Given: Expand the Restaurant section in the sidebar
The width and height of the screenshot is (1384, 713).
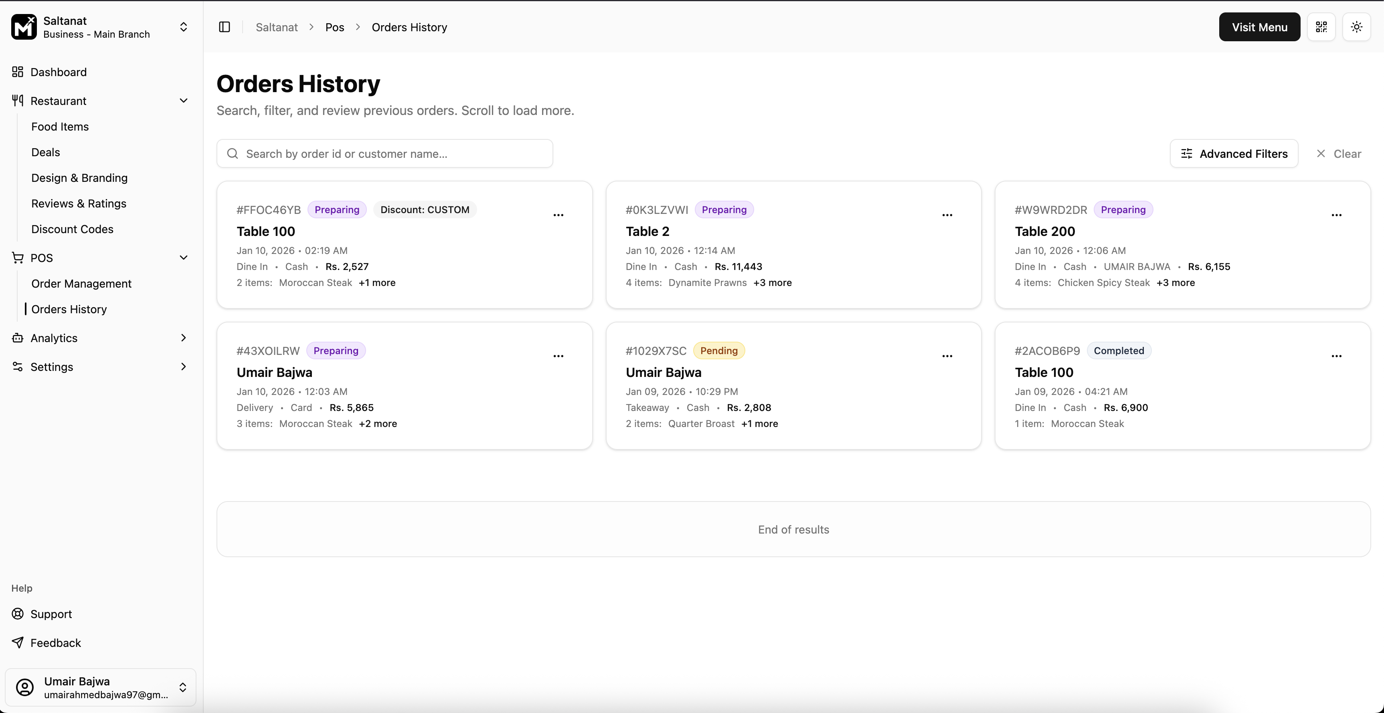Looking at the screenshot, I should (x=183, y=101).
